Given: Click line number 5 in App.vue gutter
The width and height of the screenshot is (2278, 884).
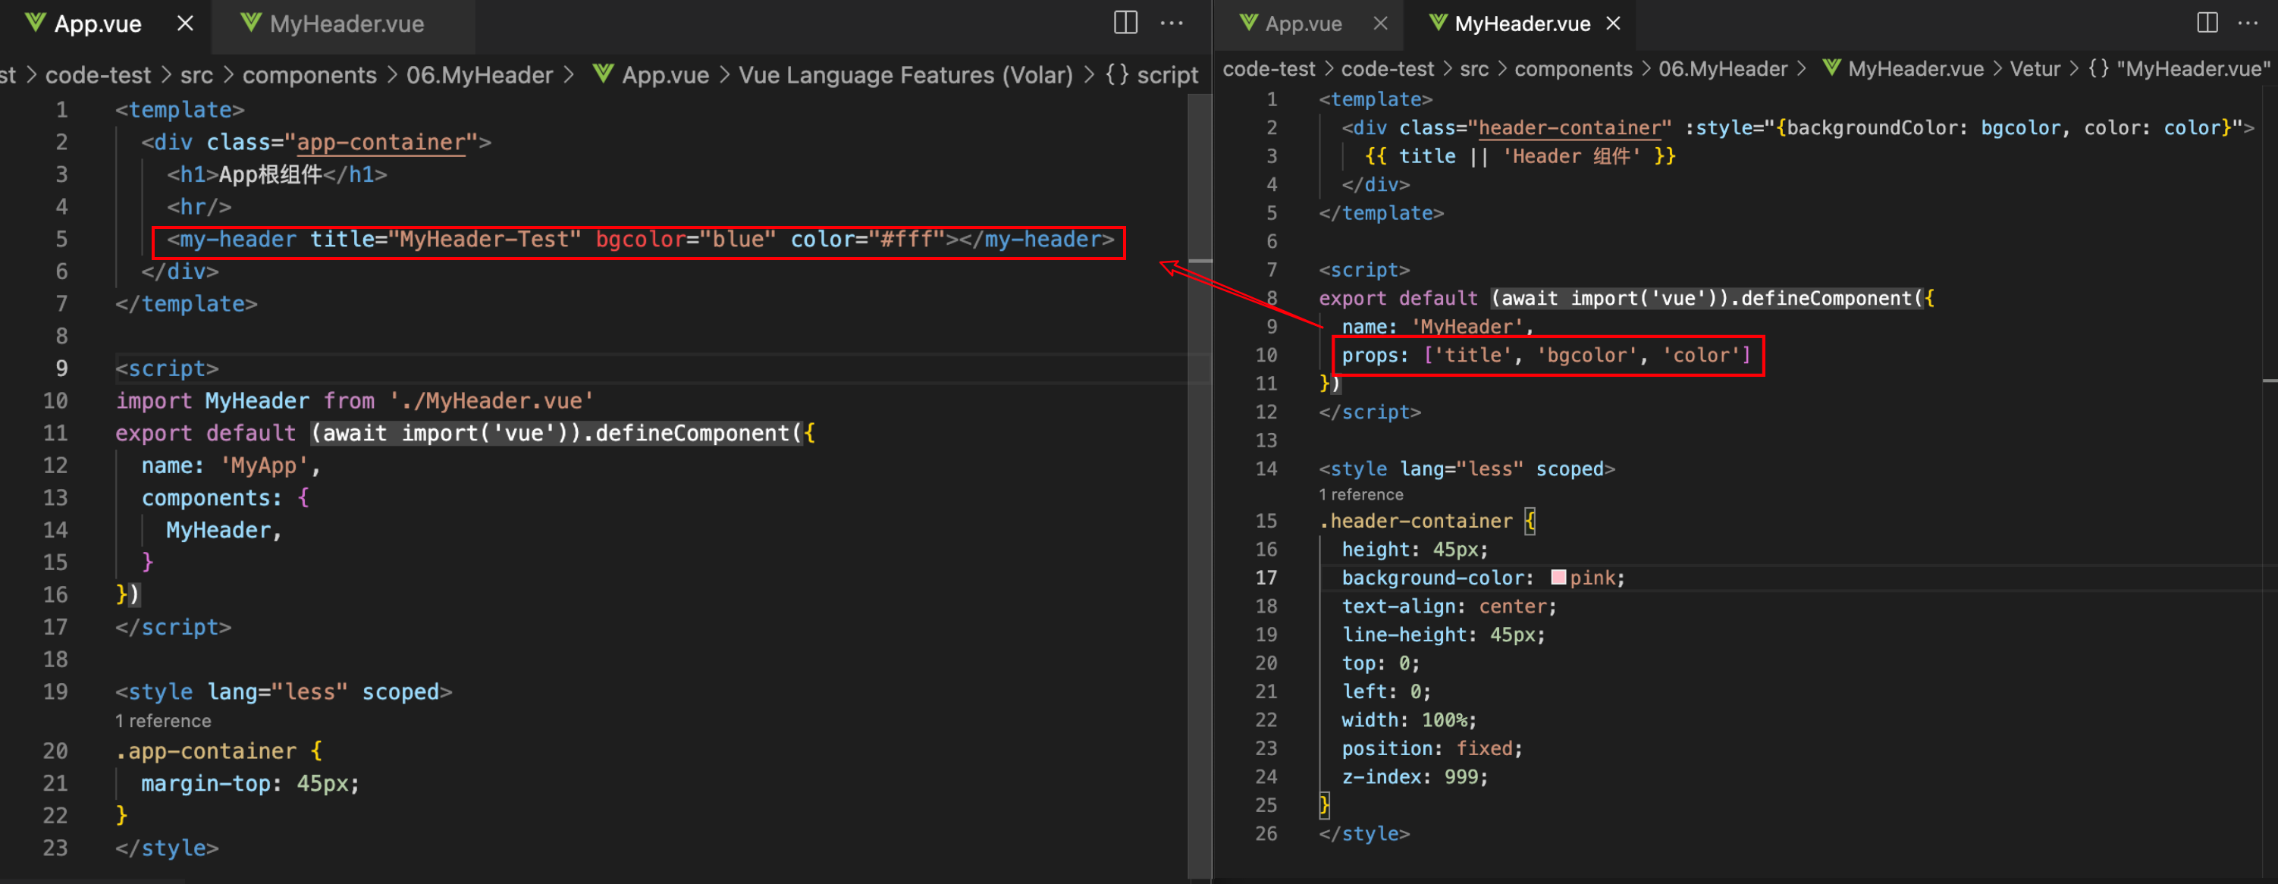Looking at the screenshot, I should point(62,240).
